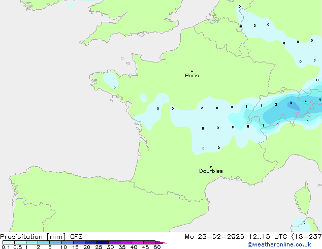Click the '50' legend scale label

point(157,247)
